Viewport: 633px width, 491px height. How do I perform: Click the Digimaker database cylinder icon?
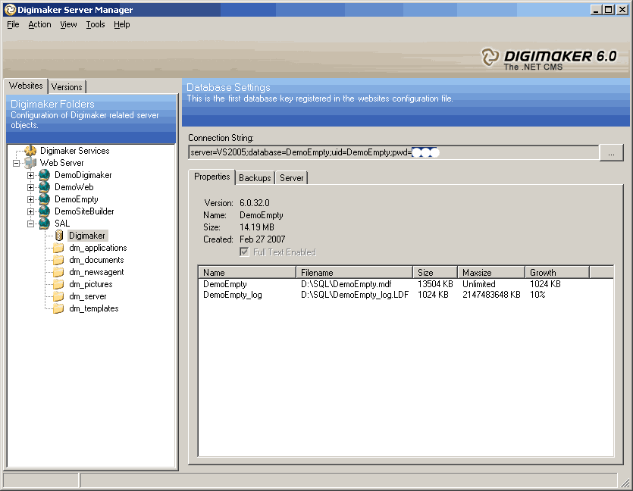59,236
